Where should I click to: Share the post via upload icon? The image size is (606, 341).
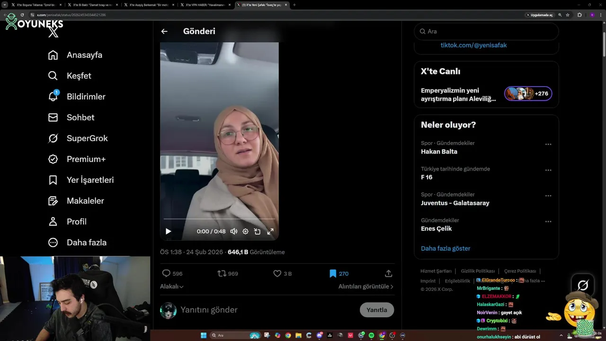point(389,273)
